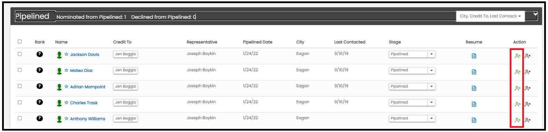Click the decline candidate icon for Mateo Diaz

click(528, 72)
